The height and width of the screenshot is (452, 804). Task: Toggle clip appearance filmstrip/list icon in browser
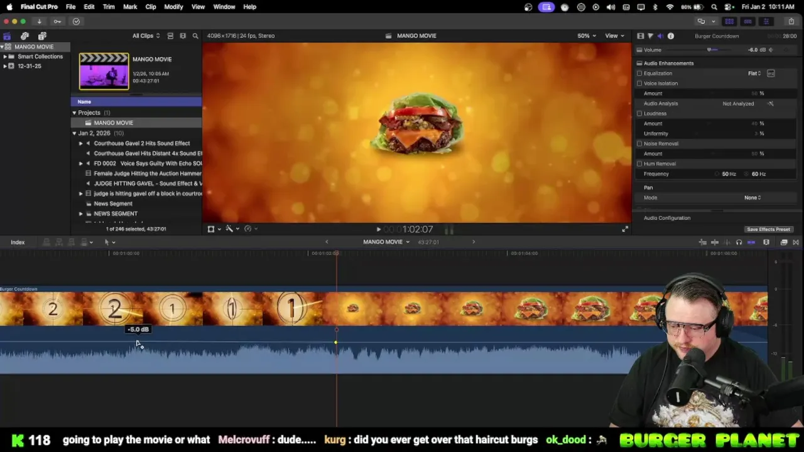170,36
